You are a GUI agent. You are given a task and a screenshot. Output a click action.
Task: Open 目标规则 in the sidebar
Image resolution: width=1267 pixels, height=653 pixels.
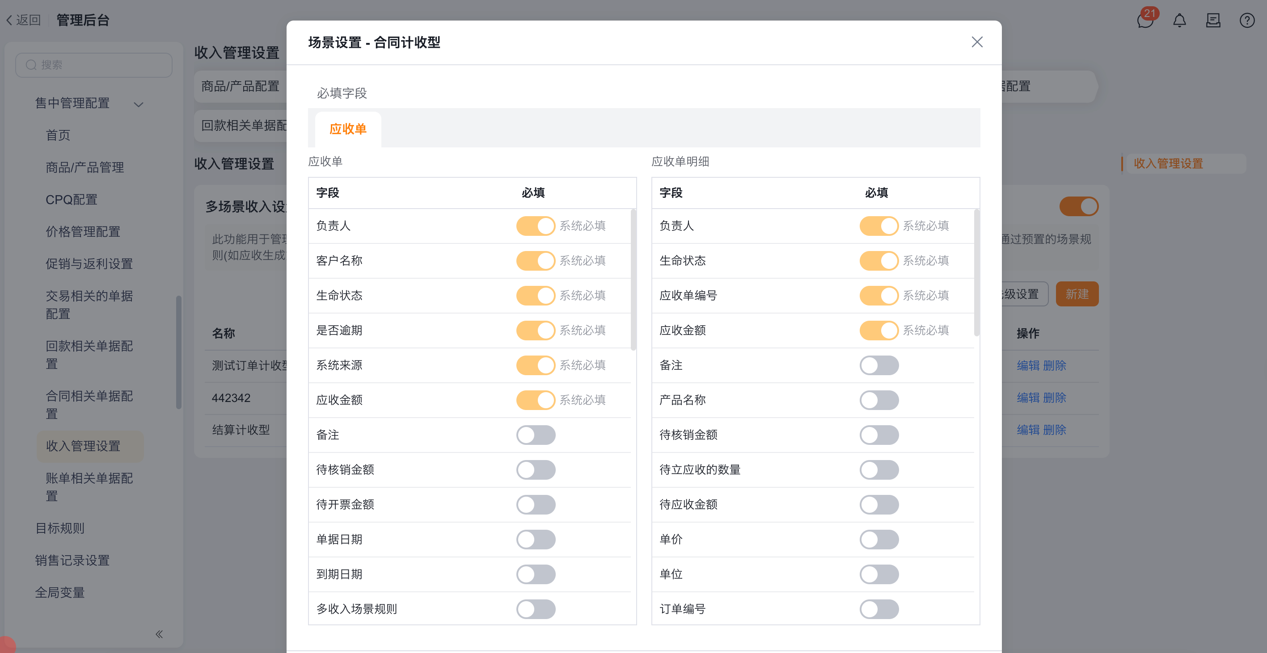[59, 528]
